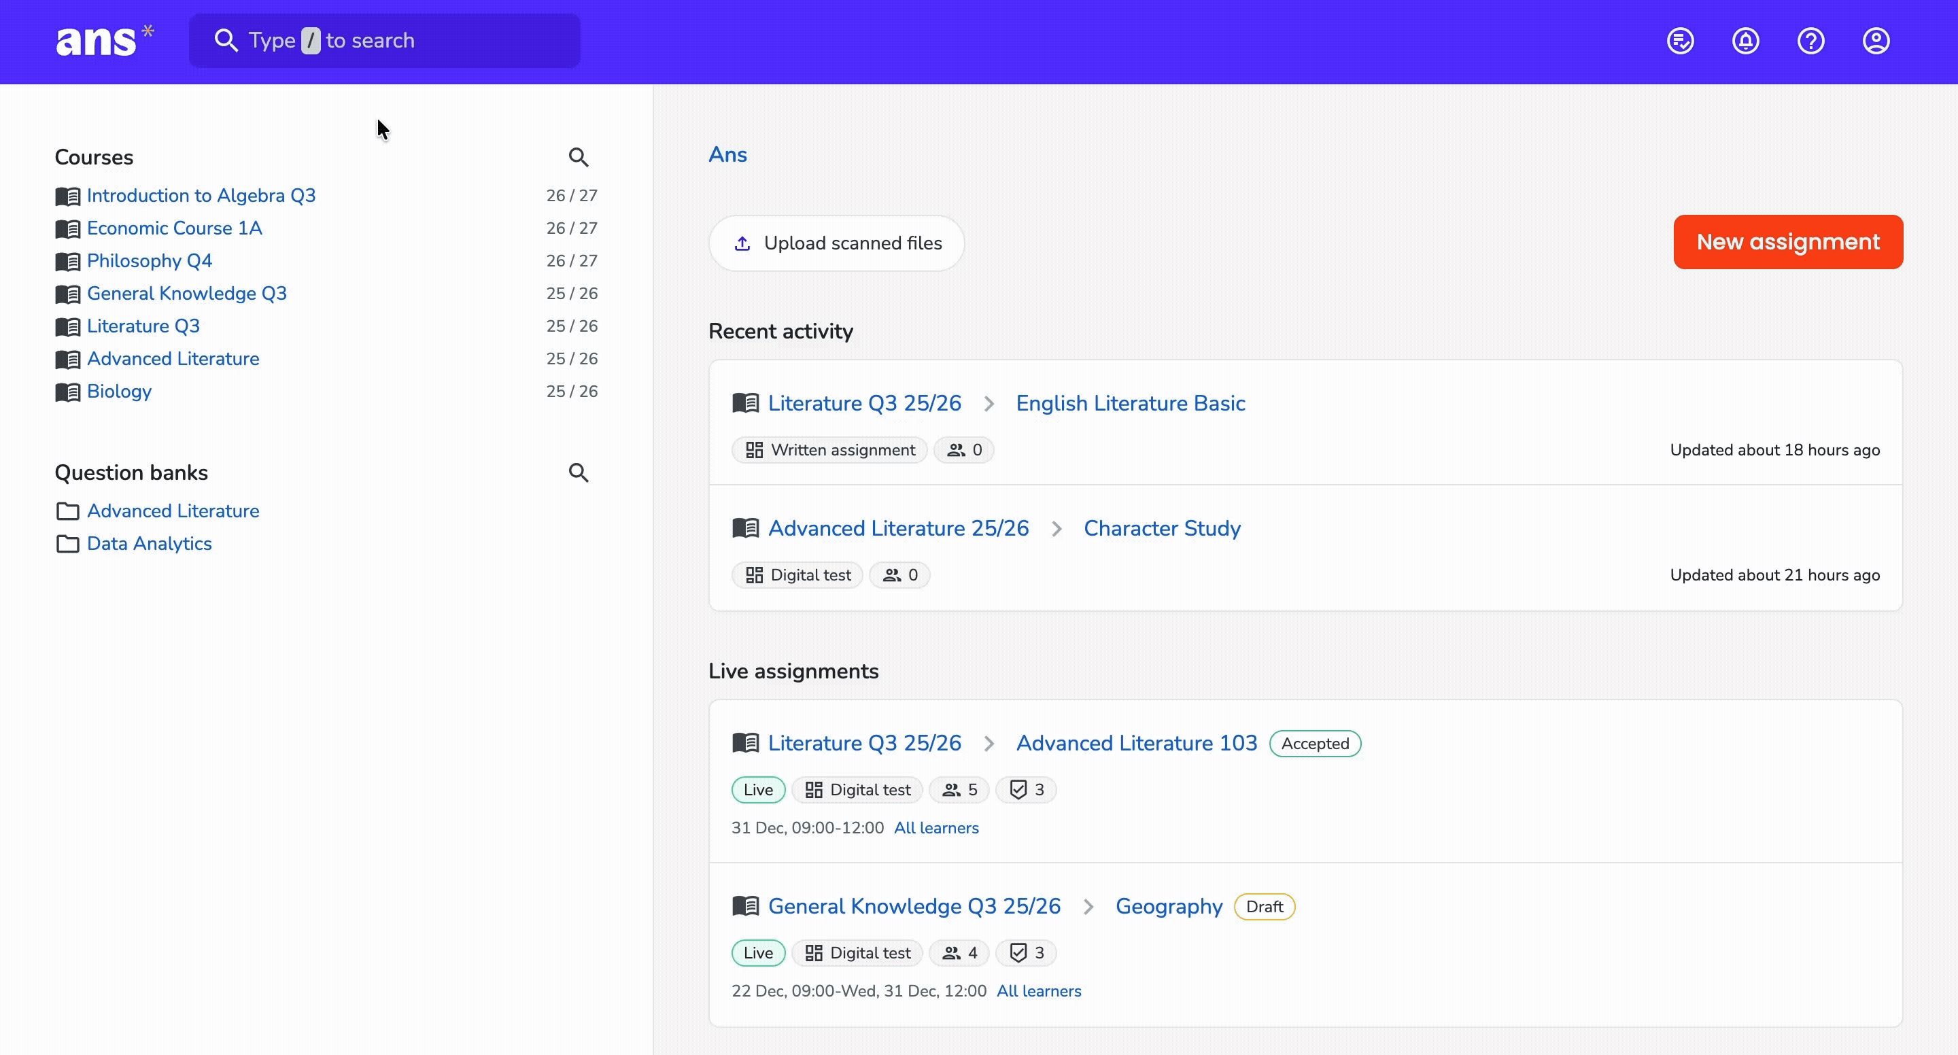Click book icon beside Biology course

pyautogui.click(x=68, y=392)
